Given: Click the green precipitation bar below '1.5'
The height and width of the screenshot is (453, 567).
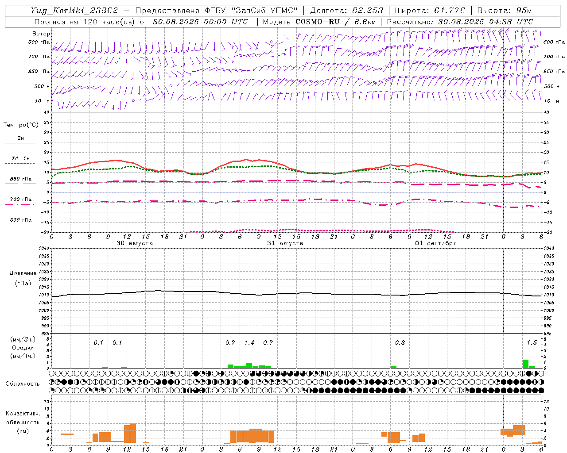Looking at the screenshot, I should [x=525, y=364].
